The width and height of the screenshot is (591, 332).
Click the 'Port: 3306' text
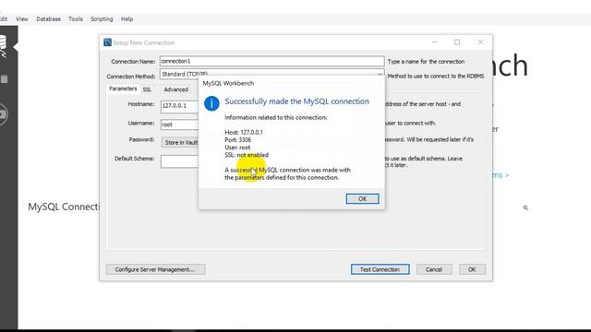tap(238, 139)
